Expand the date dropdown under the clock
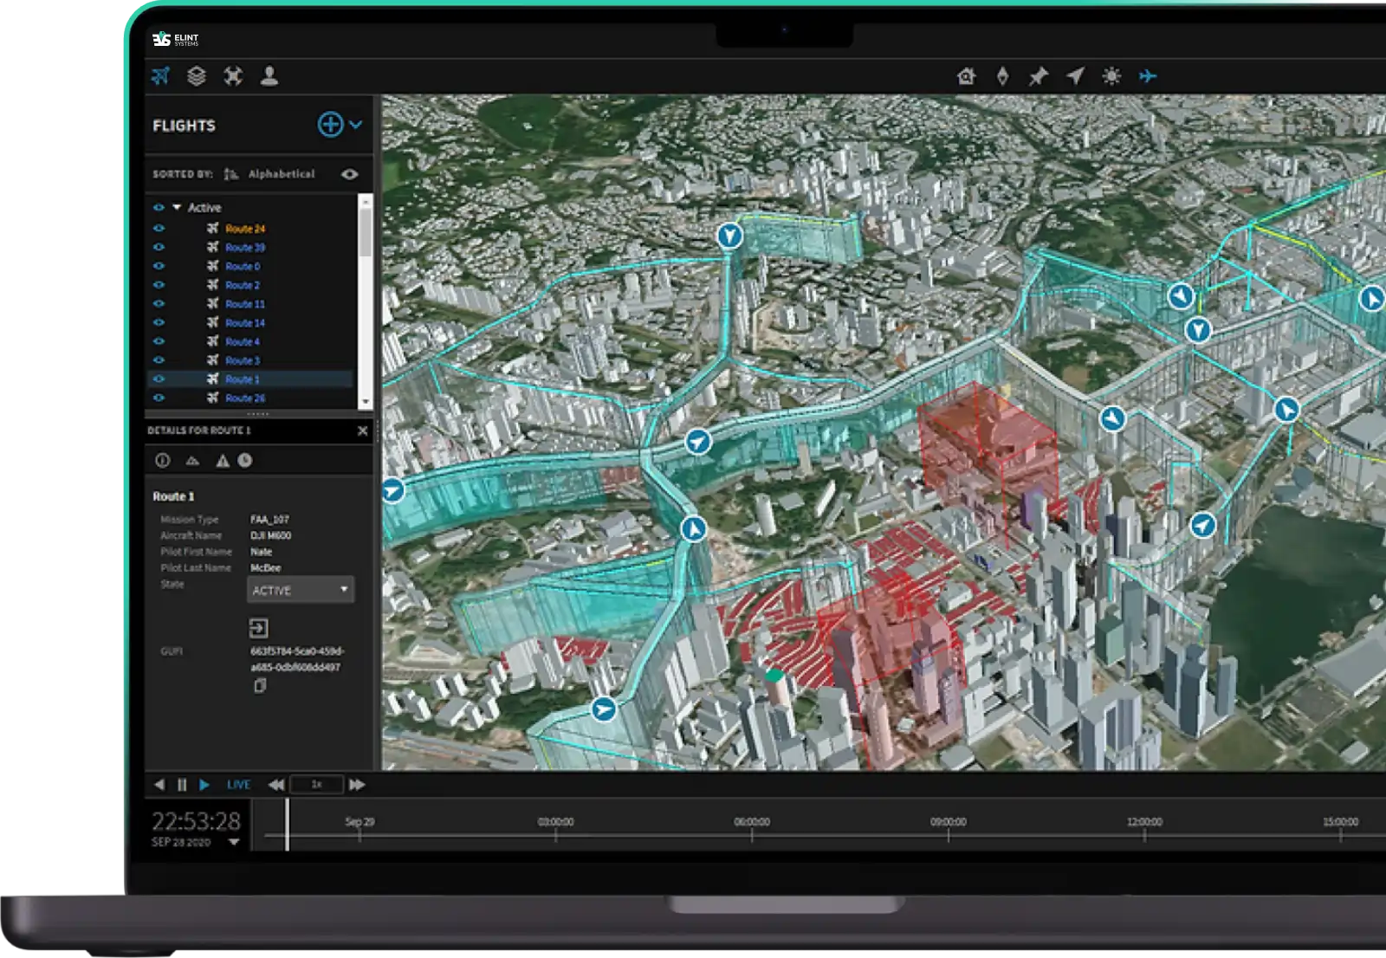This screenshot has height=958, width=1386. [234, 842]
